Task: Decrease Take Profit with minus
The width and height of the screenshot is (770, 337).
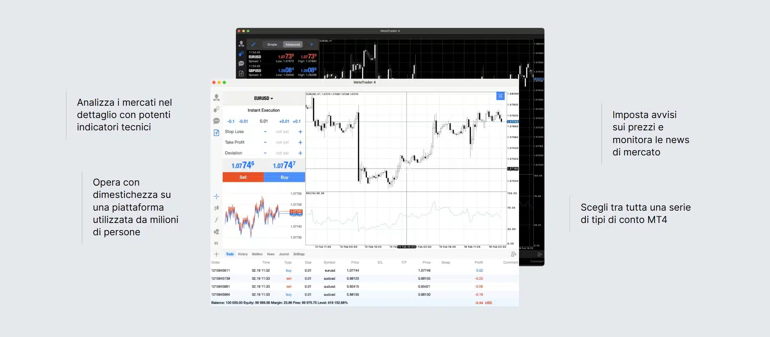Action: point(265,142)
